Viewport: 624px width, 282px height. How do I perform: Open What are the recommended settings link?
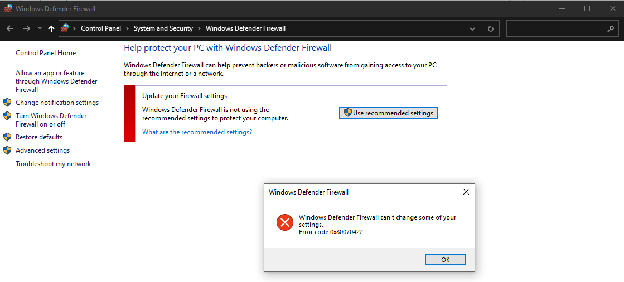(197, 132)
